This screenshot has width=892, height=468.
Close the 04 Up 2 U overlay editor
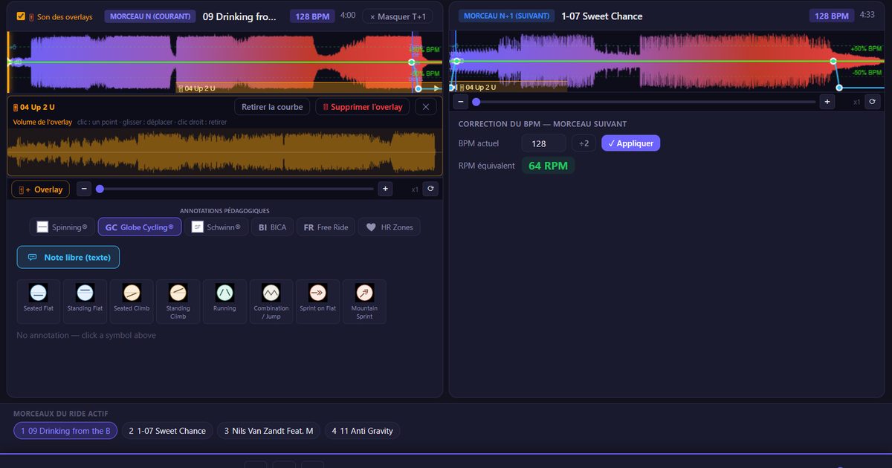[x=426, y=107]
